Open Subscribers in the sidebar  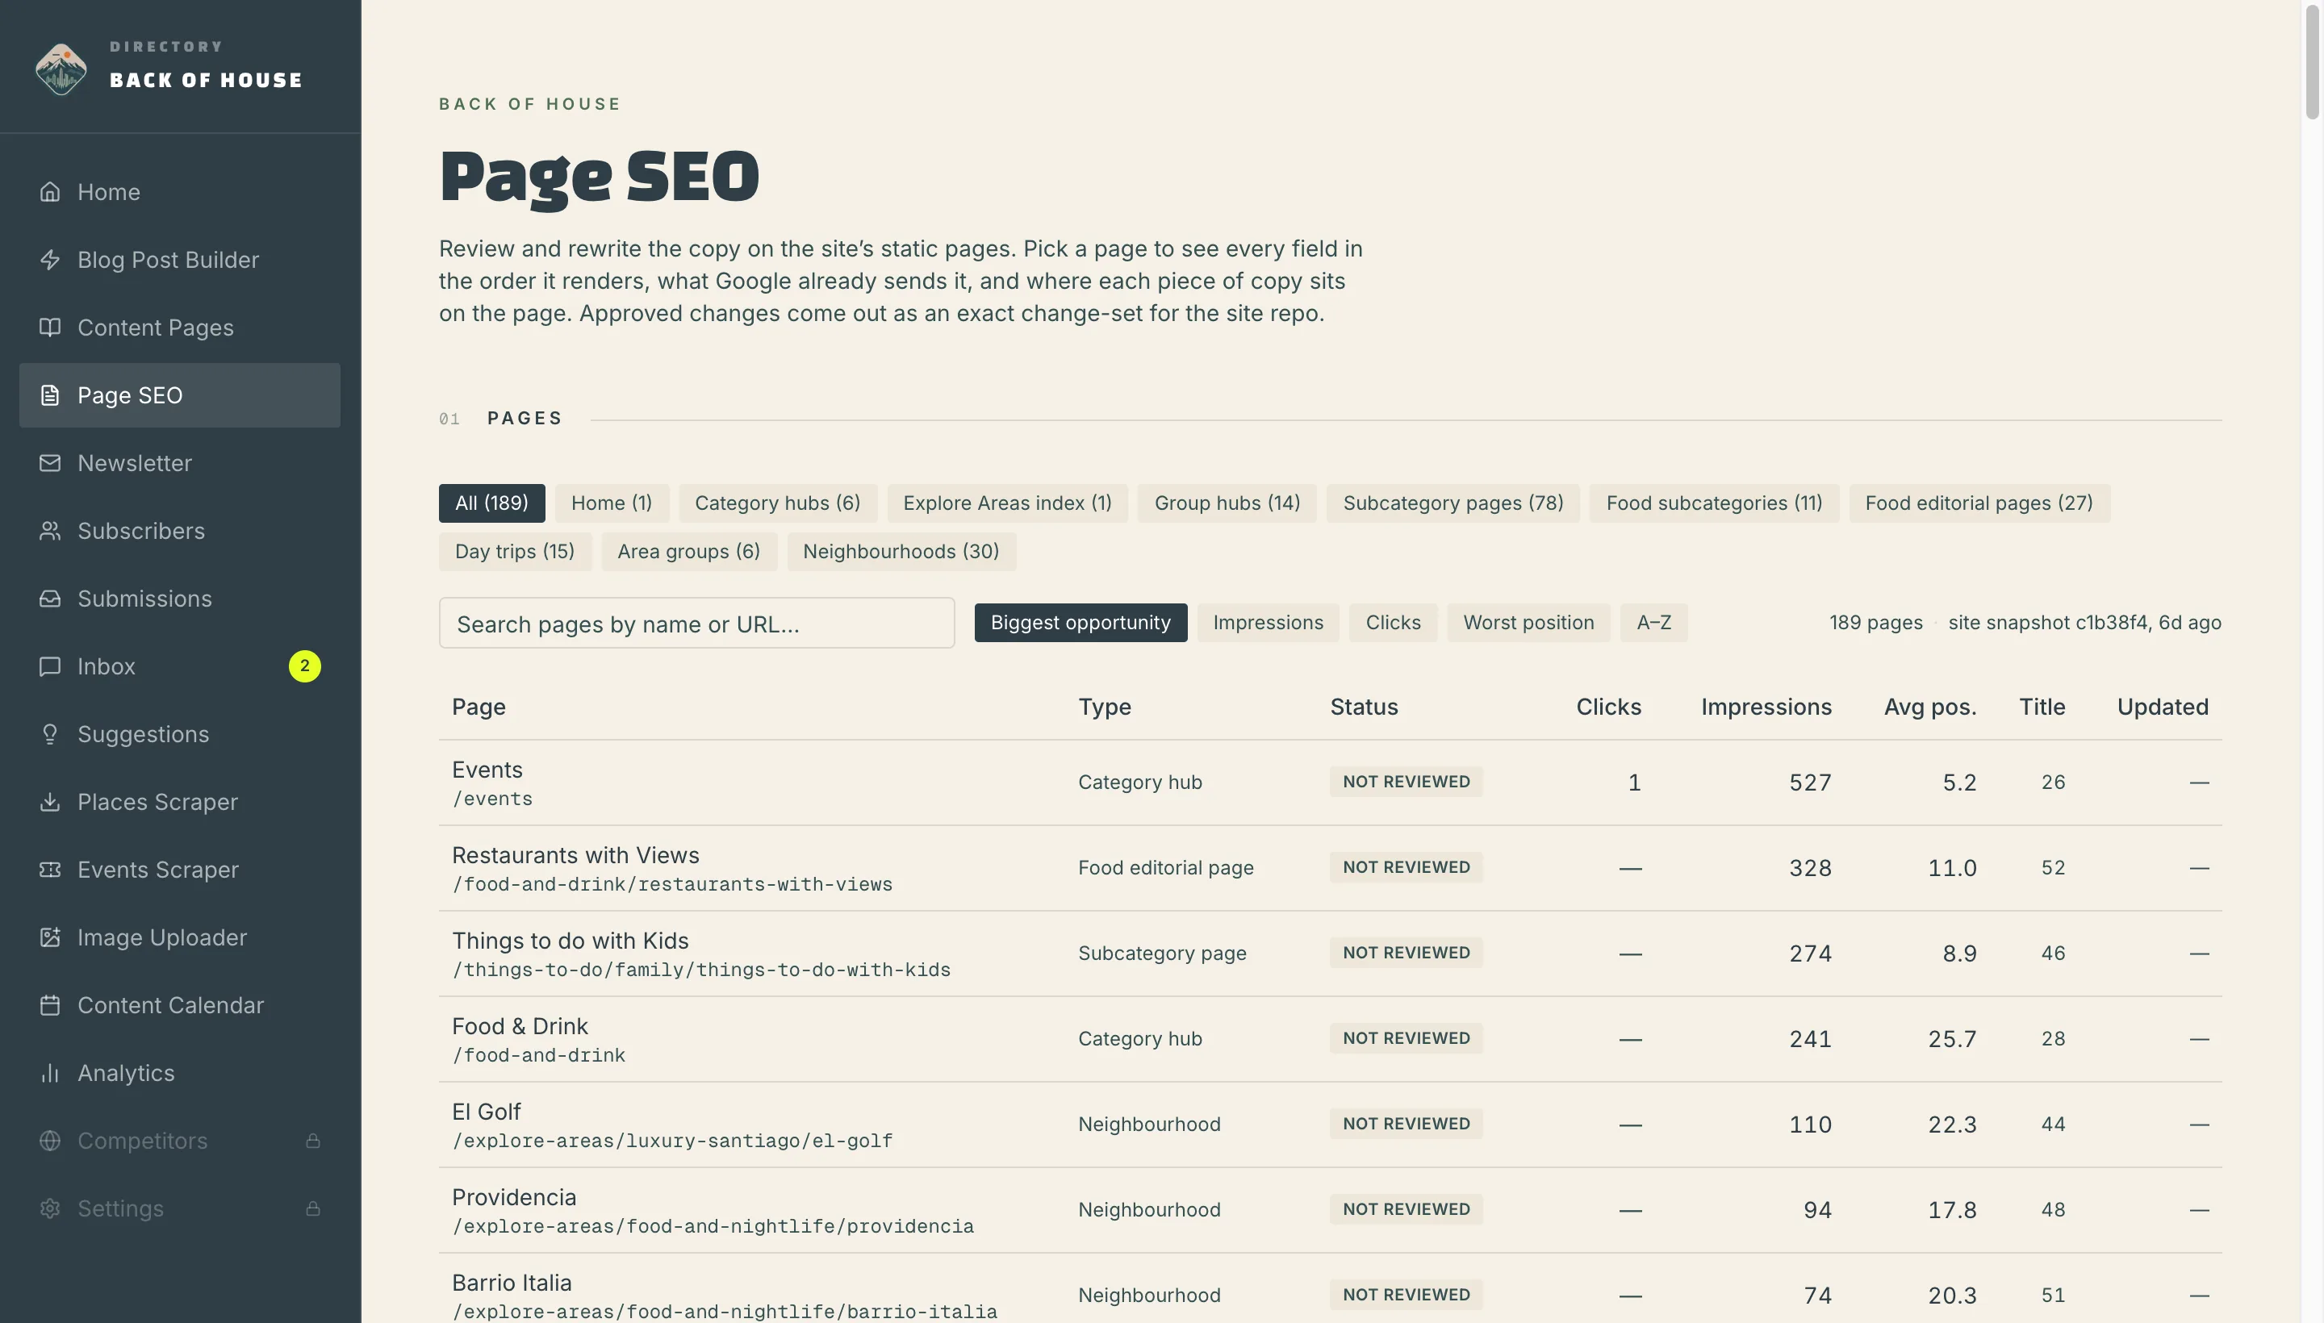coord(180,531)
